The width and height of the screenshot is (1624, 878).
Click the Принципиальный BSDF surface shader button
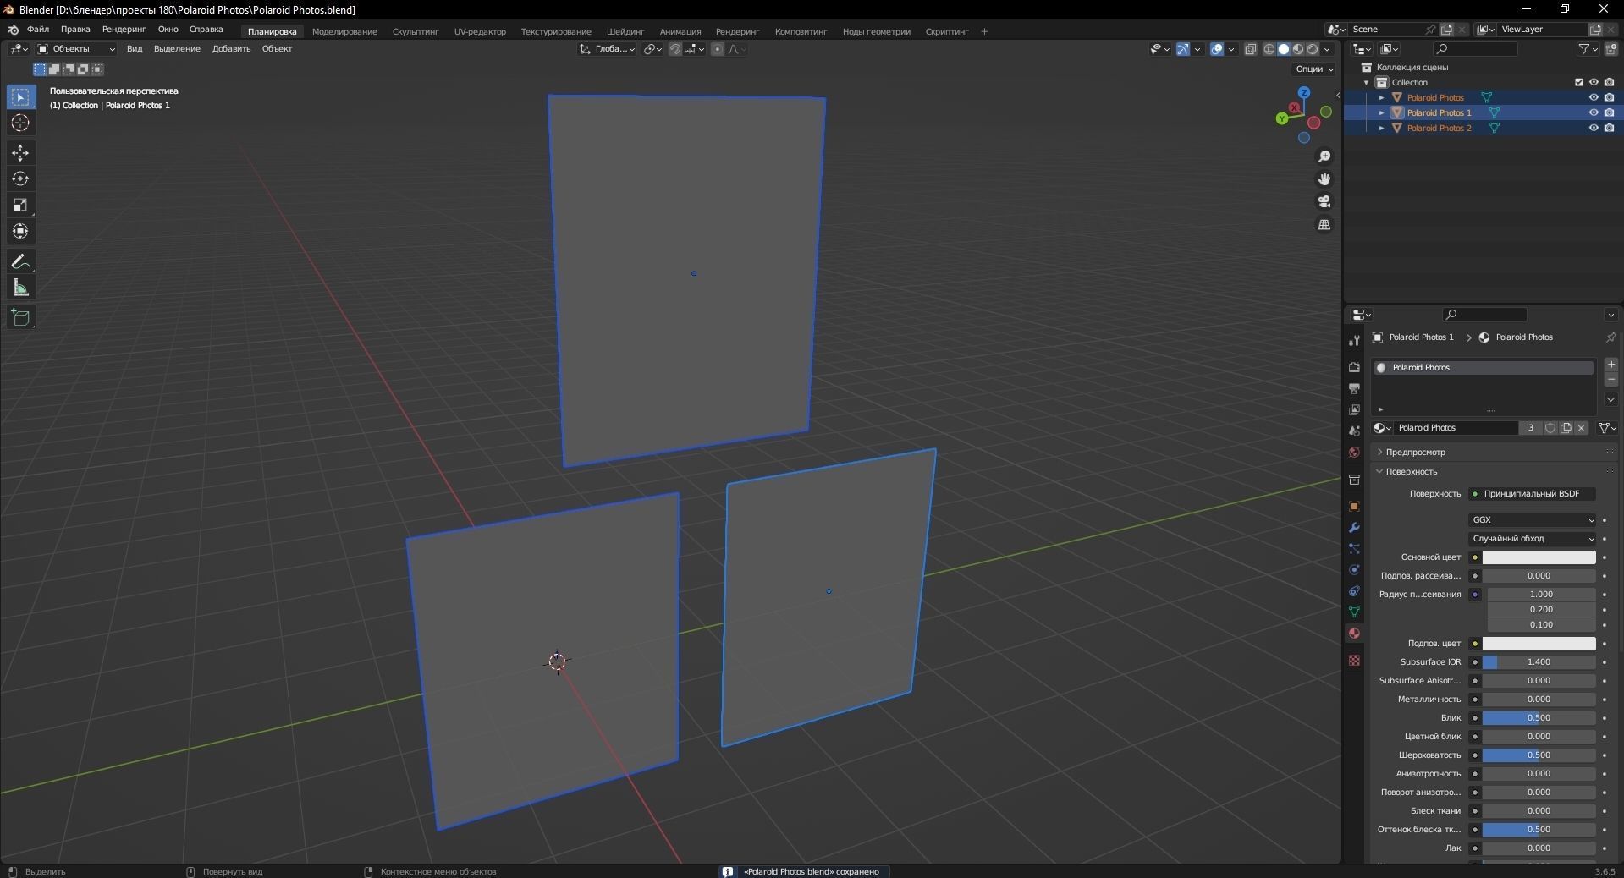1533,494
